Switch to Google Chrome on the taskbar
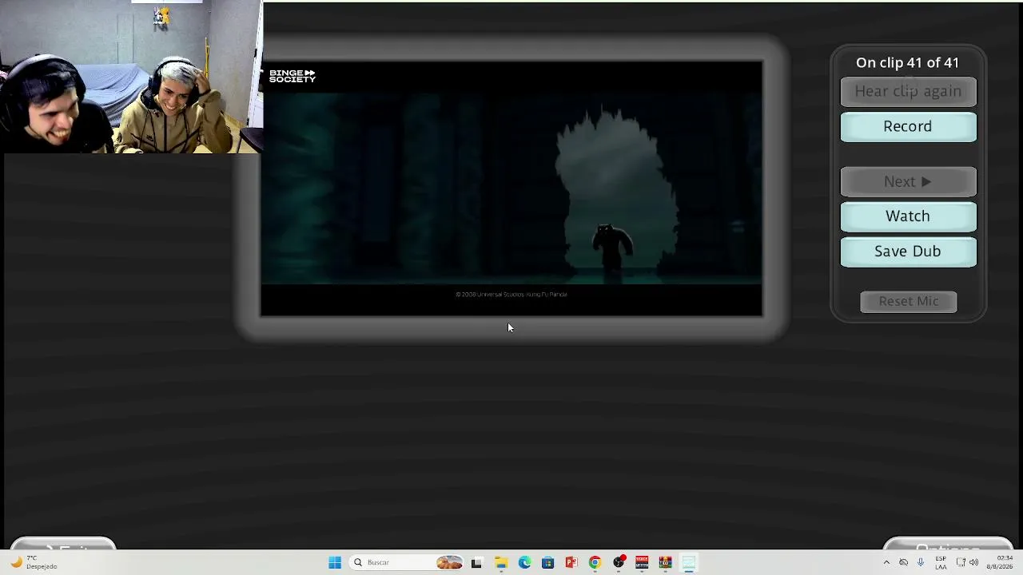This screenshot has width=1023, height=575. point(595,563)
